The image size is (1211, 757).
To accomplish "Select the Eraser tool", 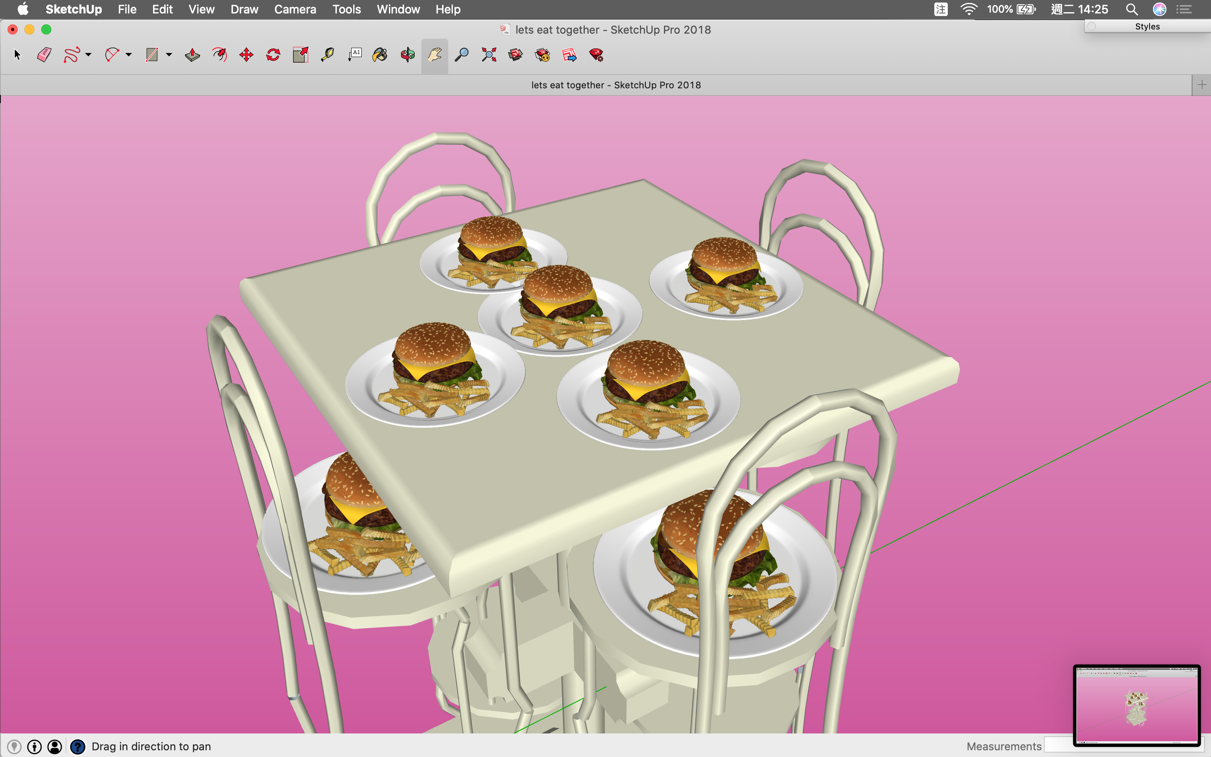I will coord(44,55).
